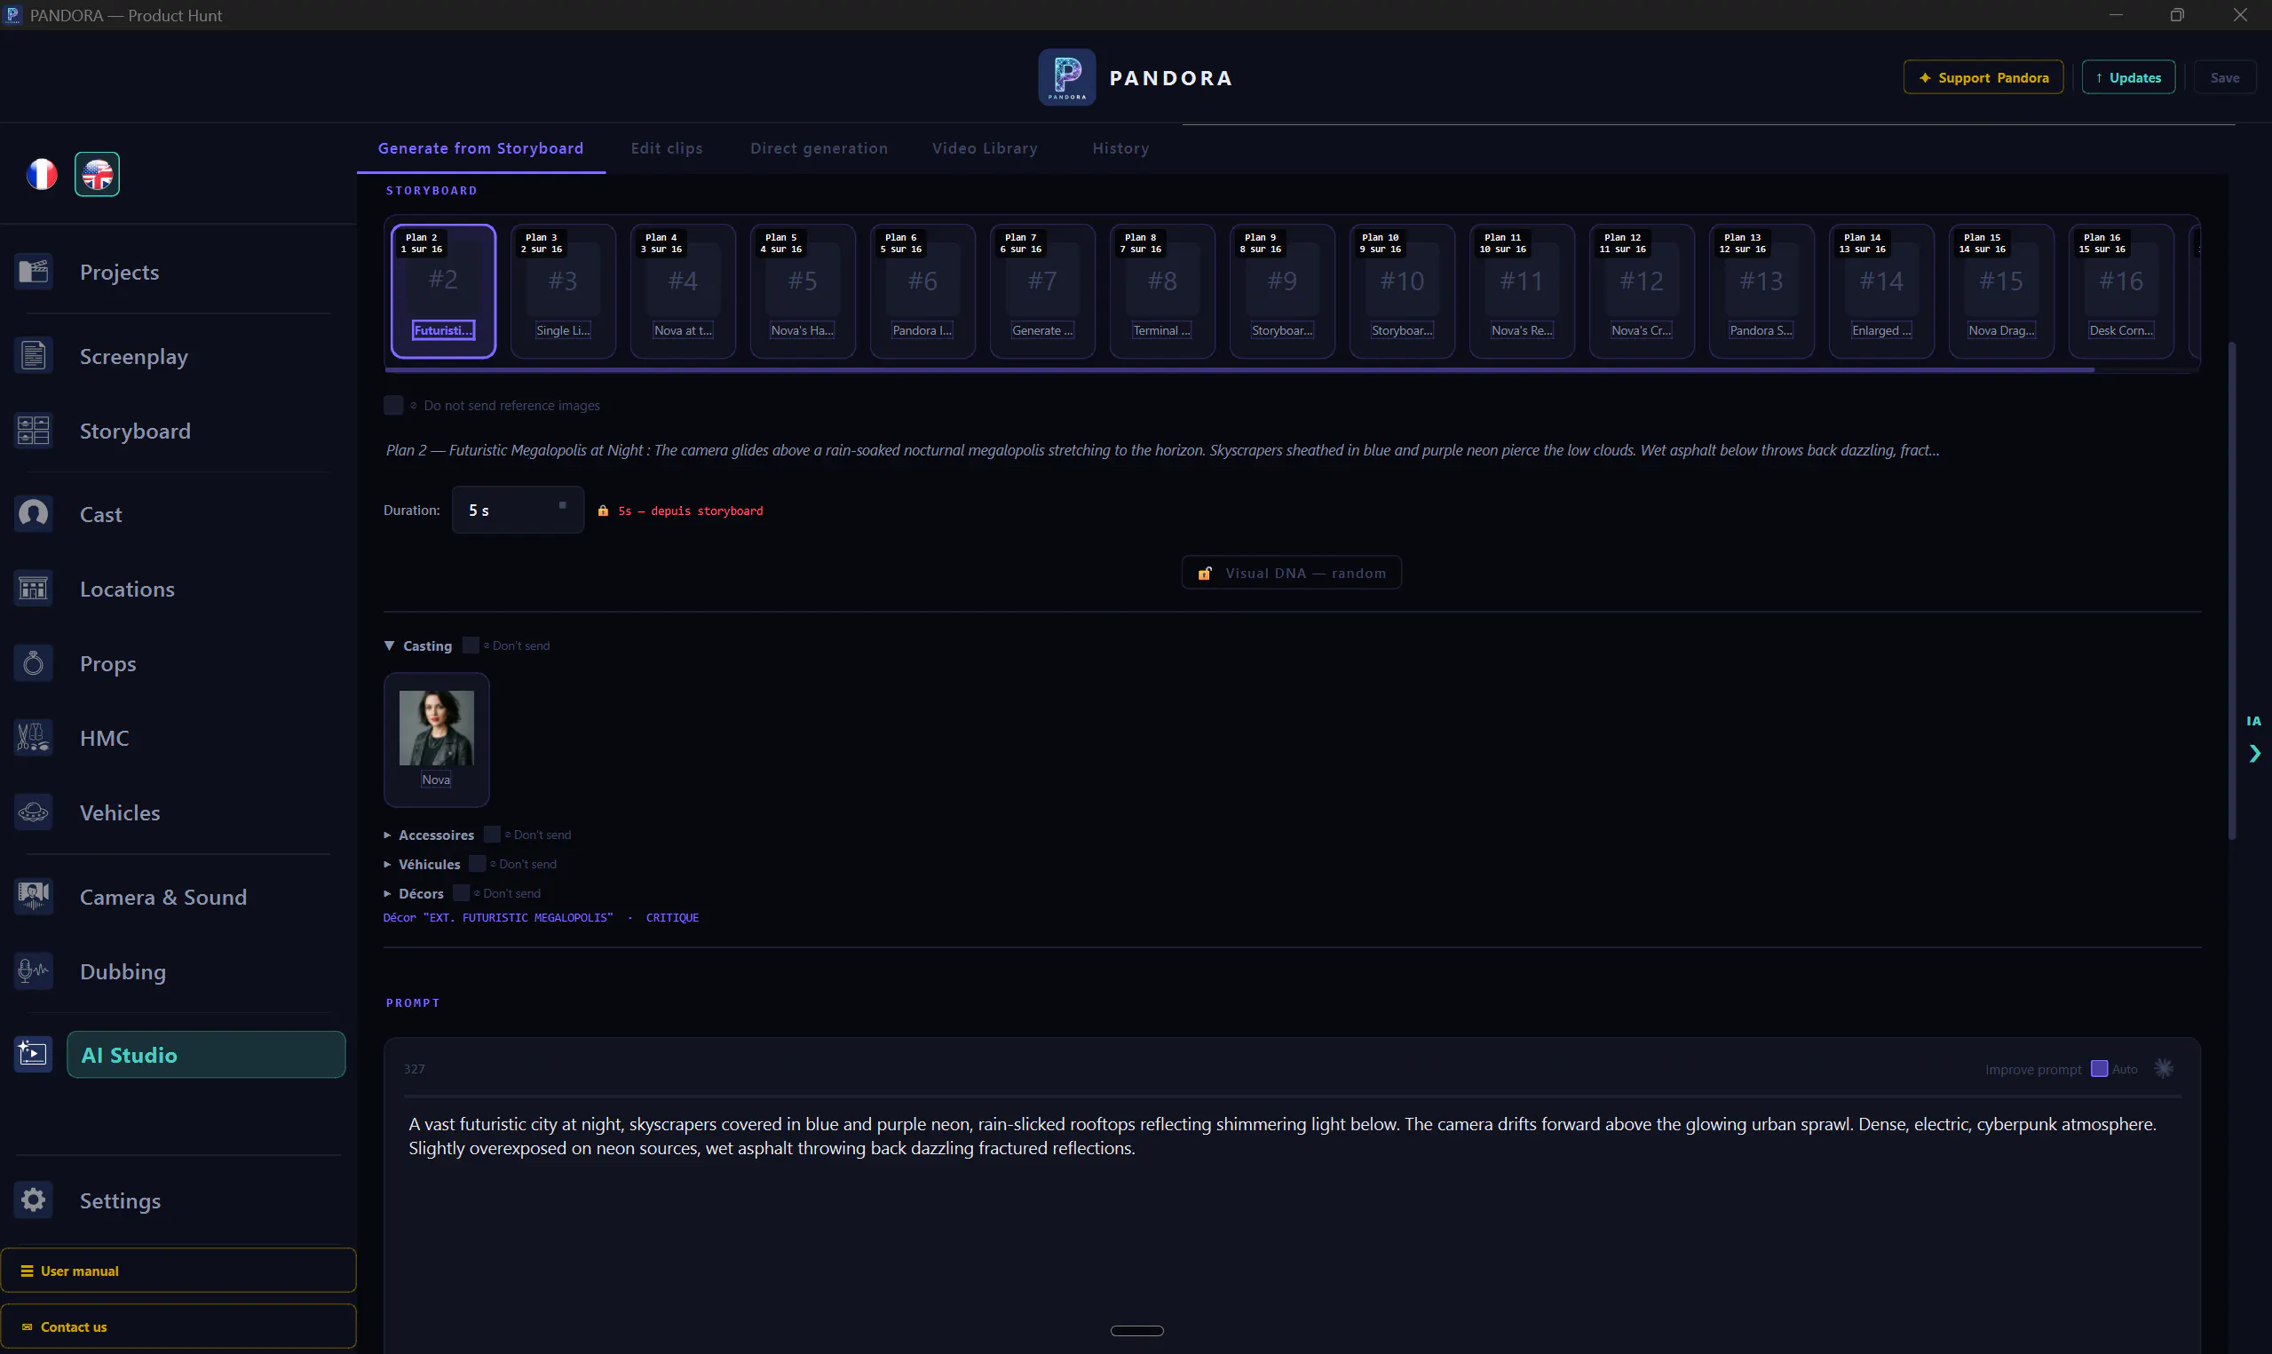Switch to Direct generation tab

819,147
